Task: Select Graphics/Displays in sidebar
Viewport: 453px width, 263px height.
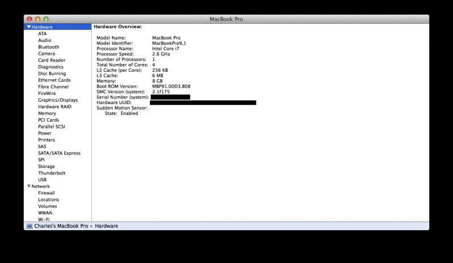Action: (x=58, y=100)
